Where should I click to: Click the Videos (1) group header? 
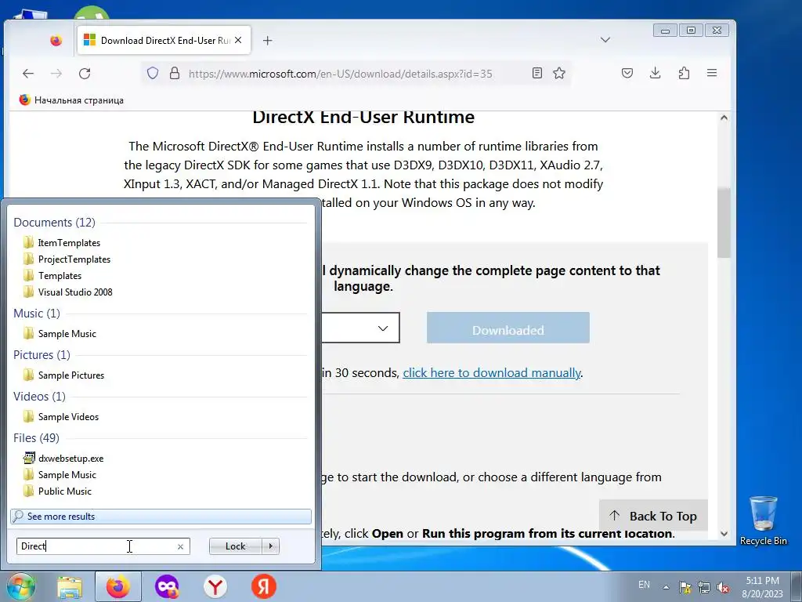pos(39,396)
